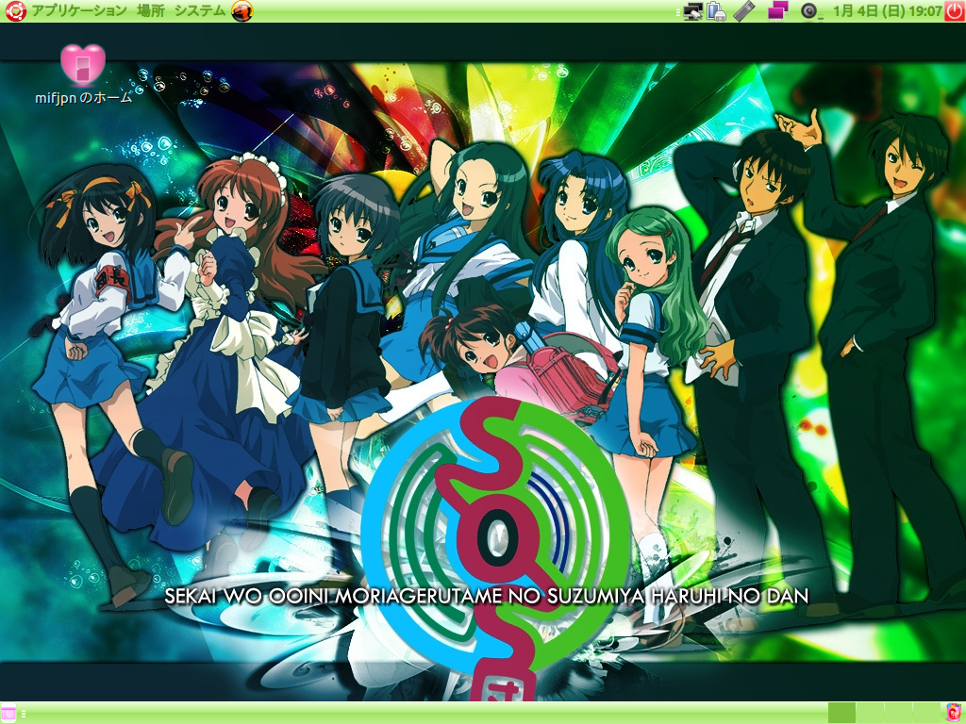This screenshot has width=966, height=724.
Task: Click the battery power status icon
Action: pyautogui.click(x=716, y=11)
